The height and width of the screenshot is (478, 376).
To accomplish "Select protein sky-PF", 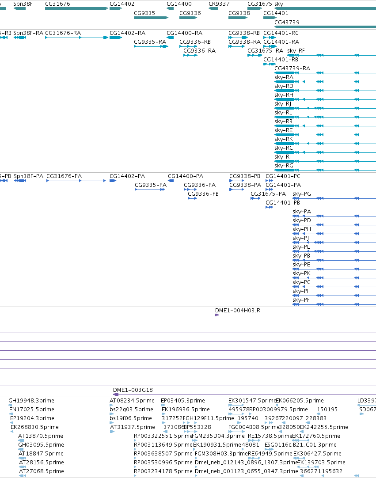I will [x=301, y=300].
